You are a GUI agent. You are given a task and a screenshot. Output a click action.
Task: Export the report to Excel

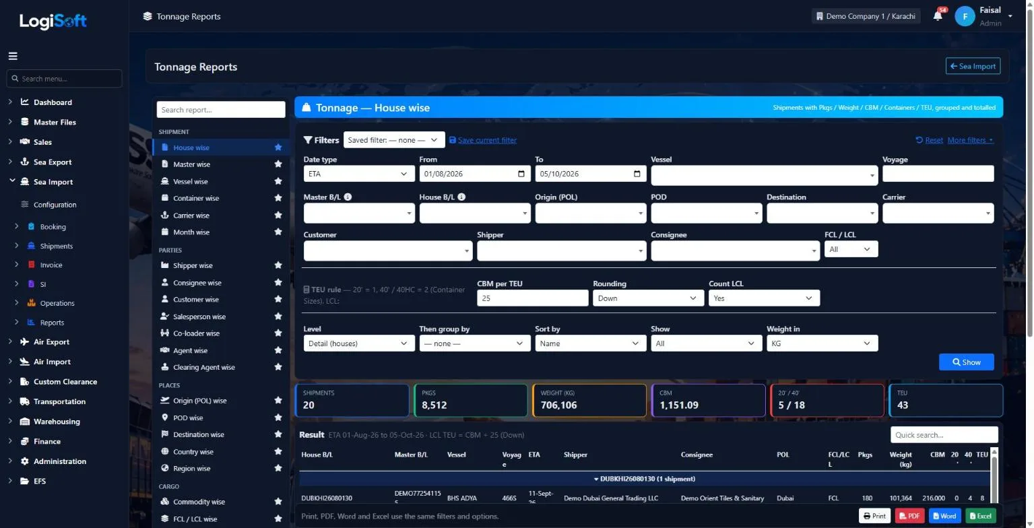pos(980,517)
